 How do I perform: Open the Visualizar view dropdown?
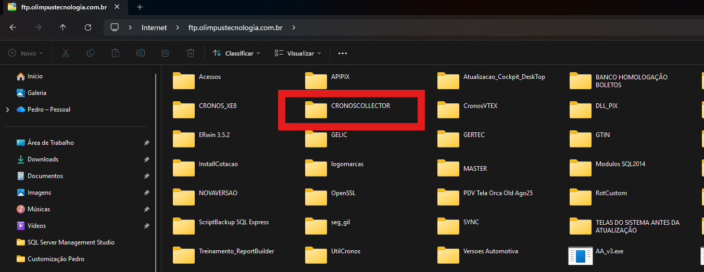298,53
